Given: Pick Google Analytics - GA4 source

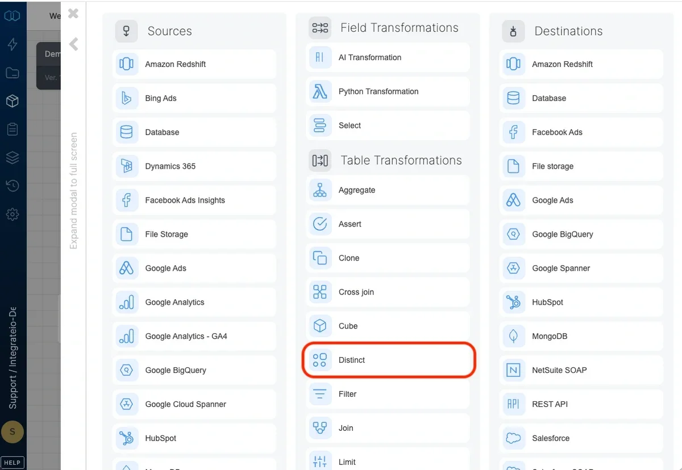Looking at the screenshot, I should coord(194,337).
